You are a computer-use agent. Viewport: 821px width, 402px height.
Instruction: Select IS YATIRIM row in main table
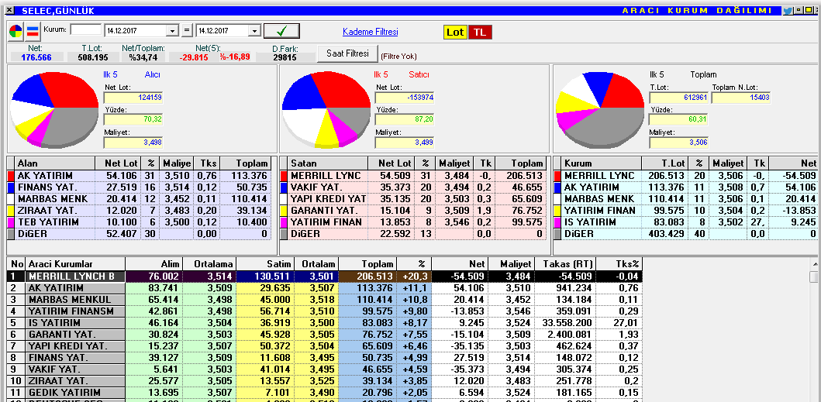[324, 323]
